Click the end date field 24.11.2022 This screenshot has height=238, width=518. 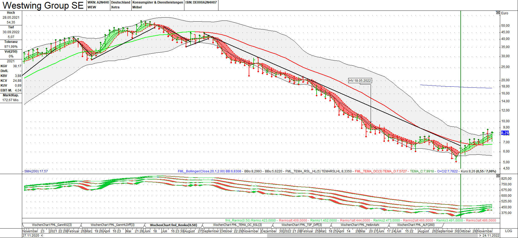coord(491,236)
